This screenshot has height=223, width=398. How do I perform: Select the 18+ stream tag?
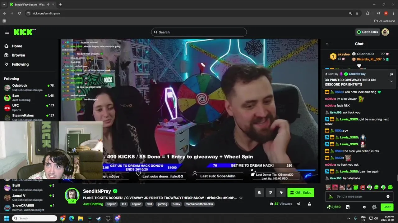pos(124,204)
